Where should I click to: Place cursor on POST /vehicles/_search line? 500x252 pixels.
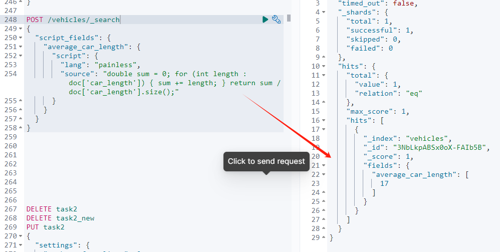pyautogui.click(x=73, y=20)
